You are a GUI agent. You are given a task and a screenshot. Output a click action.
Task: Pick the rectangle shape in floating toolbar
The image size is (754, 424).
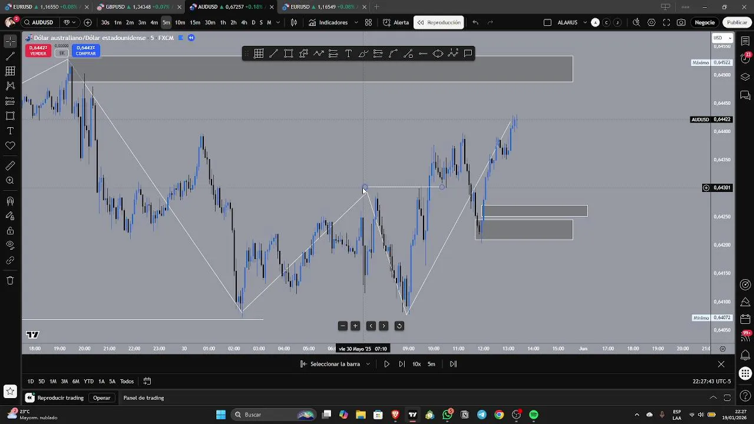click(289, 54)
